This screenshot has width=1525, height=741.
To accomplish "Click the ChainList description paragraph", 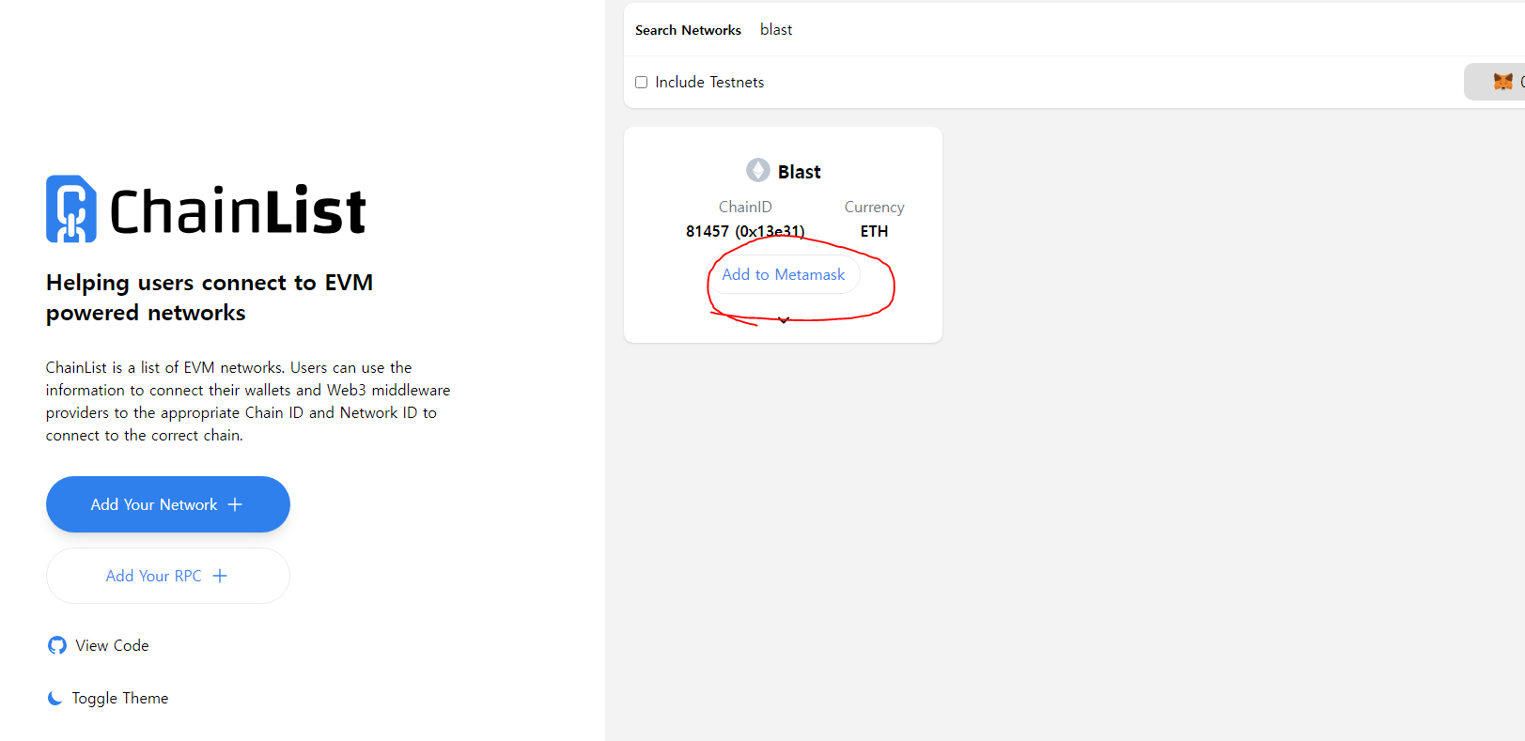I will [x=248, y=401].
